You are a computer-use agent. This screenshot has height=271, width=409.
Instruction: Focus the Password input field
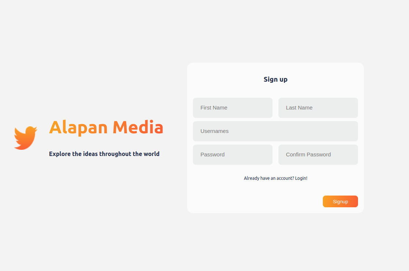coord(233,155)
